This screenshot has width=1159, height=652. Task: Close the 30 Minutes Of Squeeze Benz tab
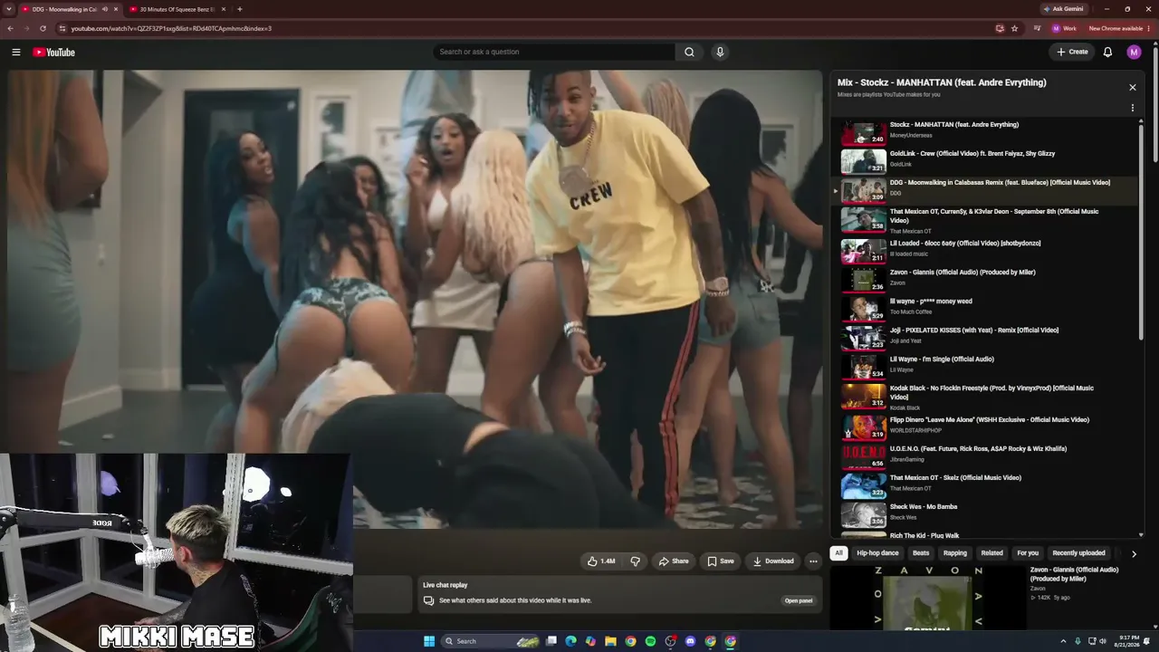coord(224,9)
